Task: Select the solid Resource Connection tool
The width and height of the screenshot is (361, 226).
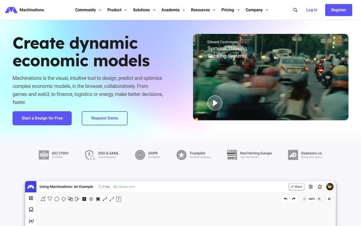Action: point(105,199)
